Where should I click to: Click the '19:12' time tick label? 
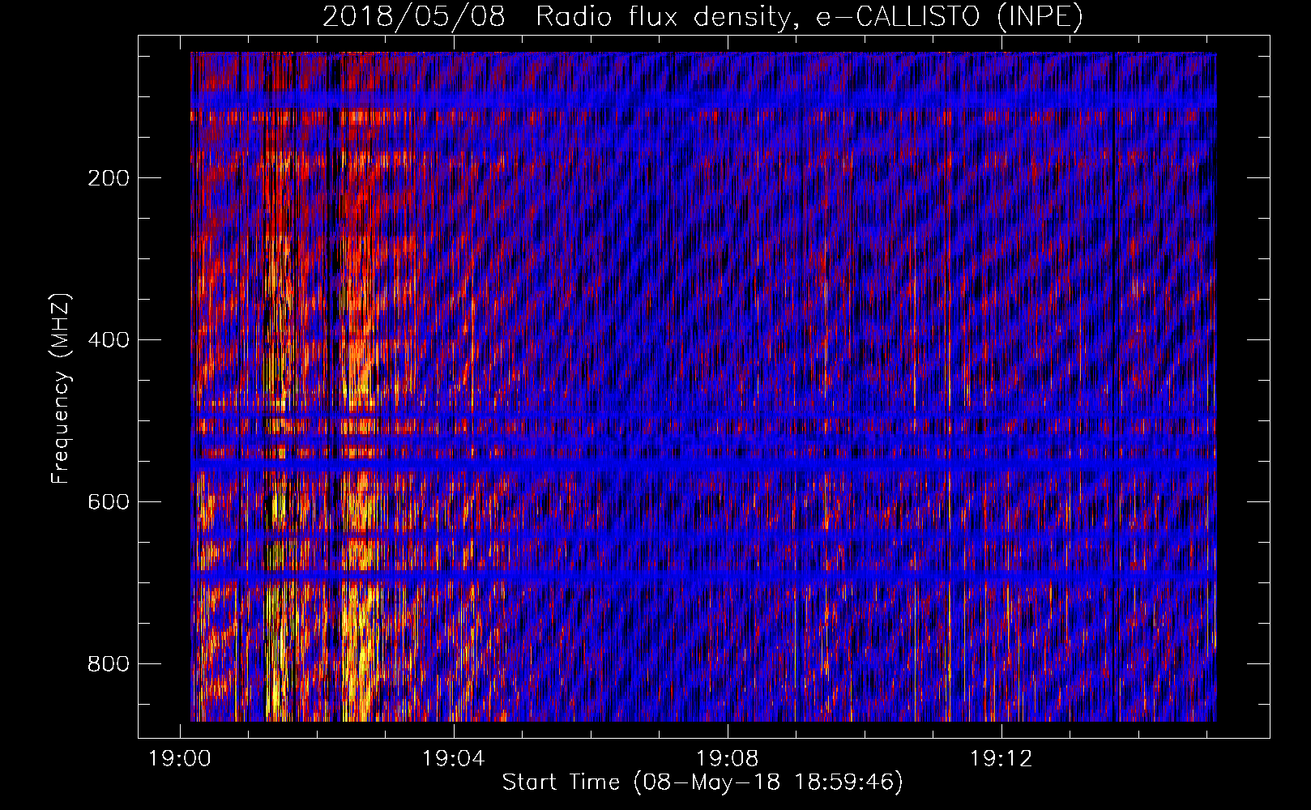point(1001,758)
